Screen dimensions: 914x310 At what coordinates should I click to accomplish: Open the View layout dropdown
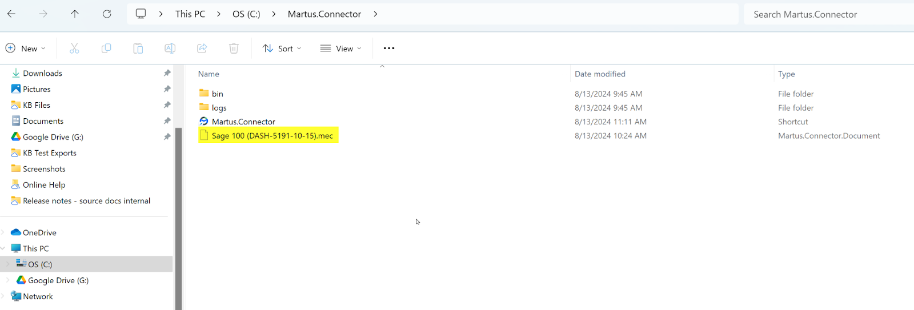point(341,49)
